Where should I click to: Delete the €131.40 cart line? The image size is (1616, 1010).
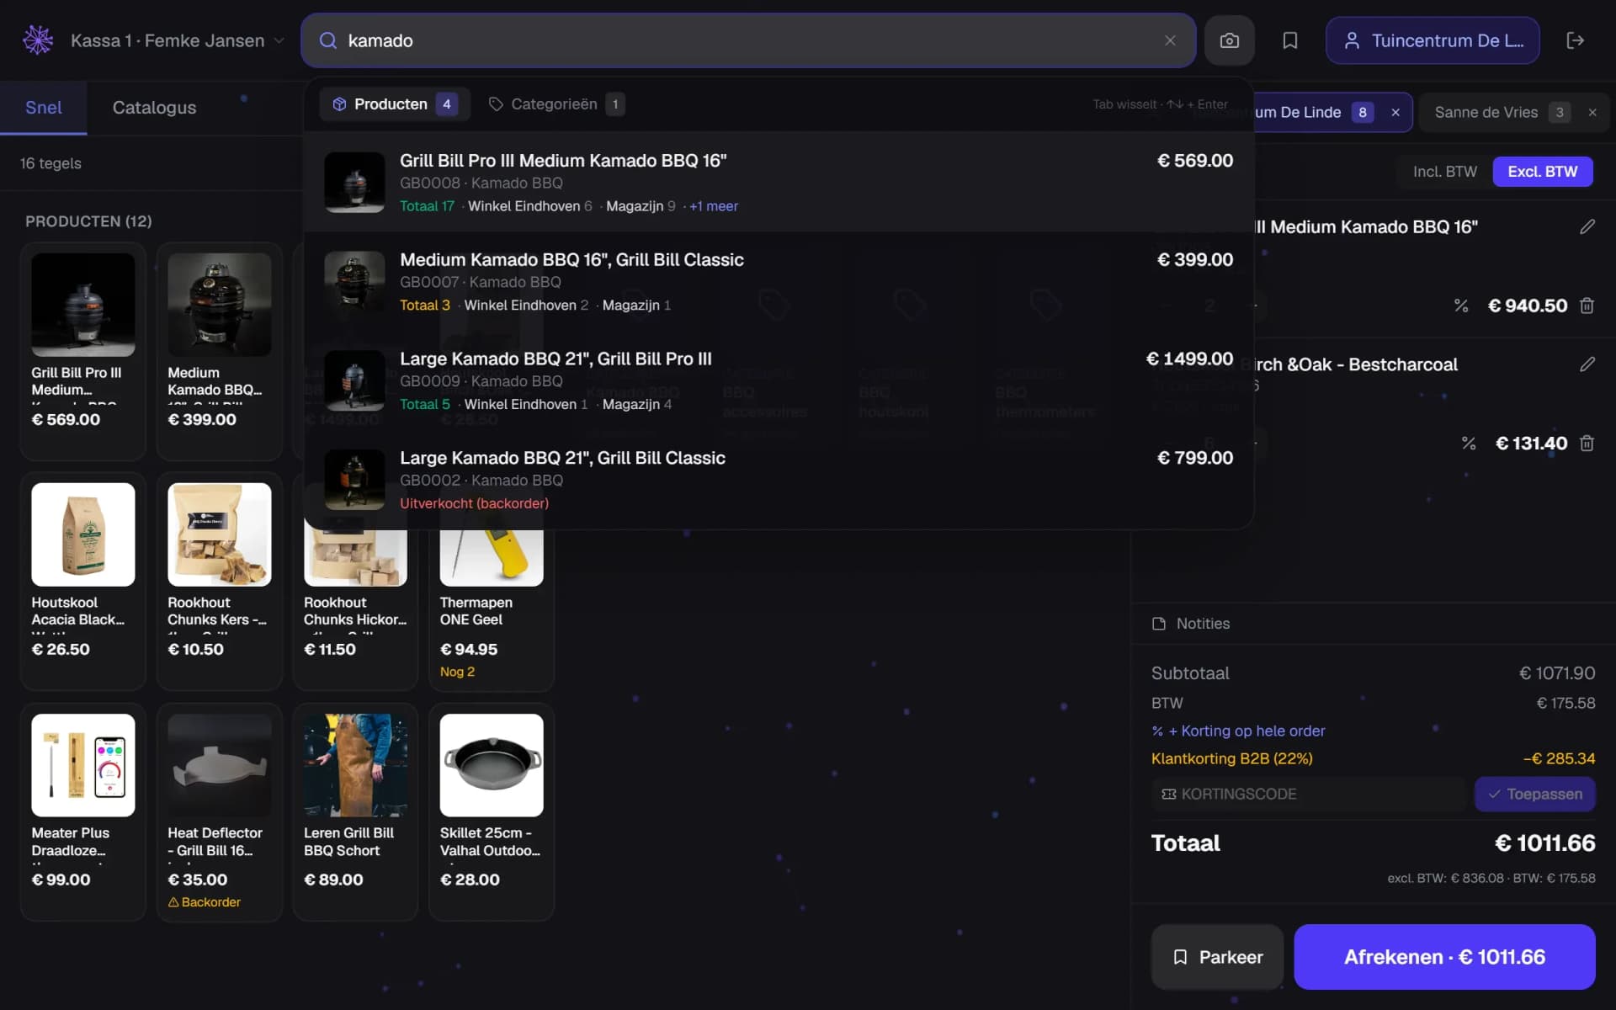[1587, 444]
